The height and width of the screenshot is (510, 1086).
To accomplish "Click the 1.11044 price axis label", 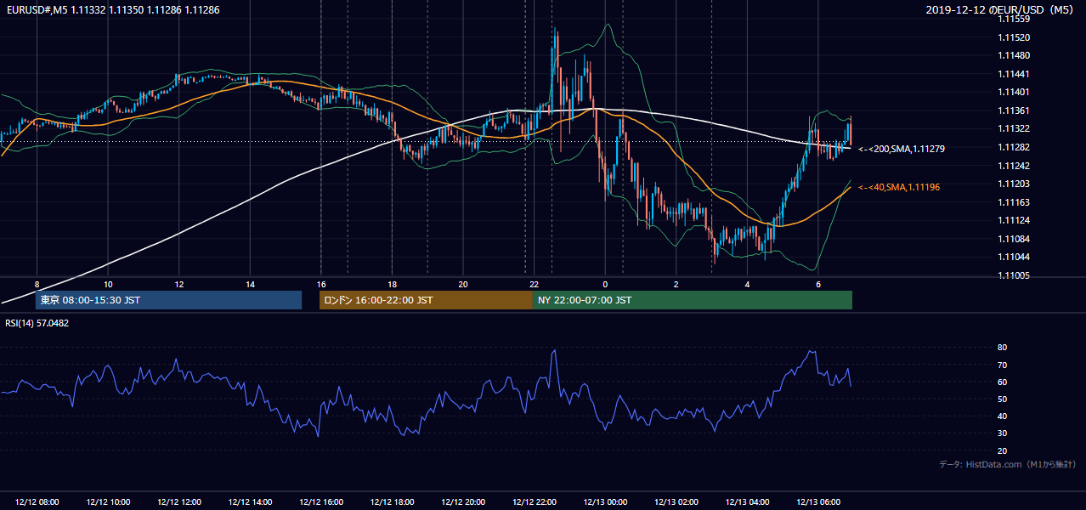I will pyautogui.click(x=1015, y=257).
